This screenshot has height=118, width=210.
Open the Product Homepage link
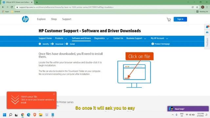160,44
